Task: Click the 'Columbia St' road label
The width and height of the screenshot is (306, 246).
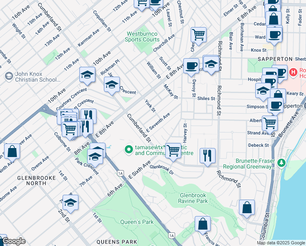Action: pos(265,226)
